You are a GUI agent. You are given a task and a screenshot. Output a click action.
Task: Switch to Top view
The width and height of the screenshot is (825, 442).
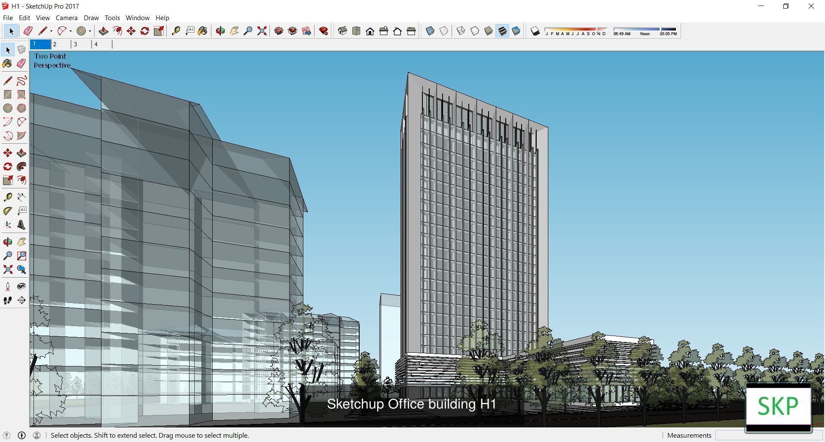[x=356, y=31]
